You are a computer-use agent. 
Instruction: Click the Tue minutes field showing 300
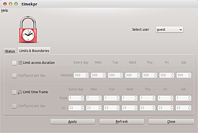coord(115,75)
